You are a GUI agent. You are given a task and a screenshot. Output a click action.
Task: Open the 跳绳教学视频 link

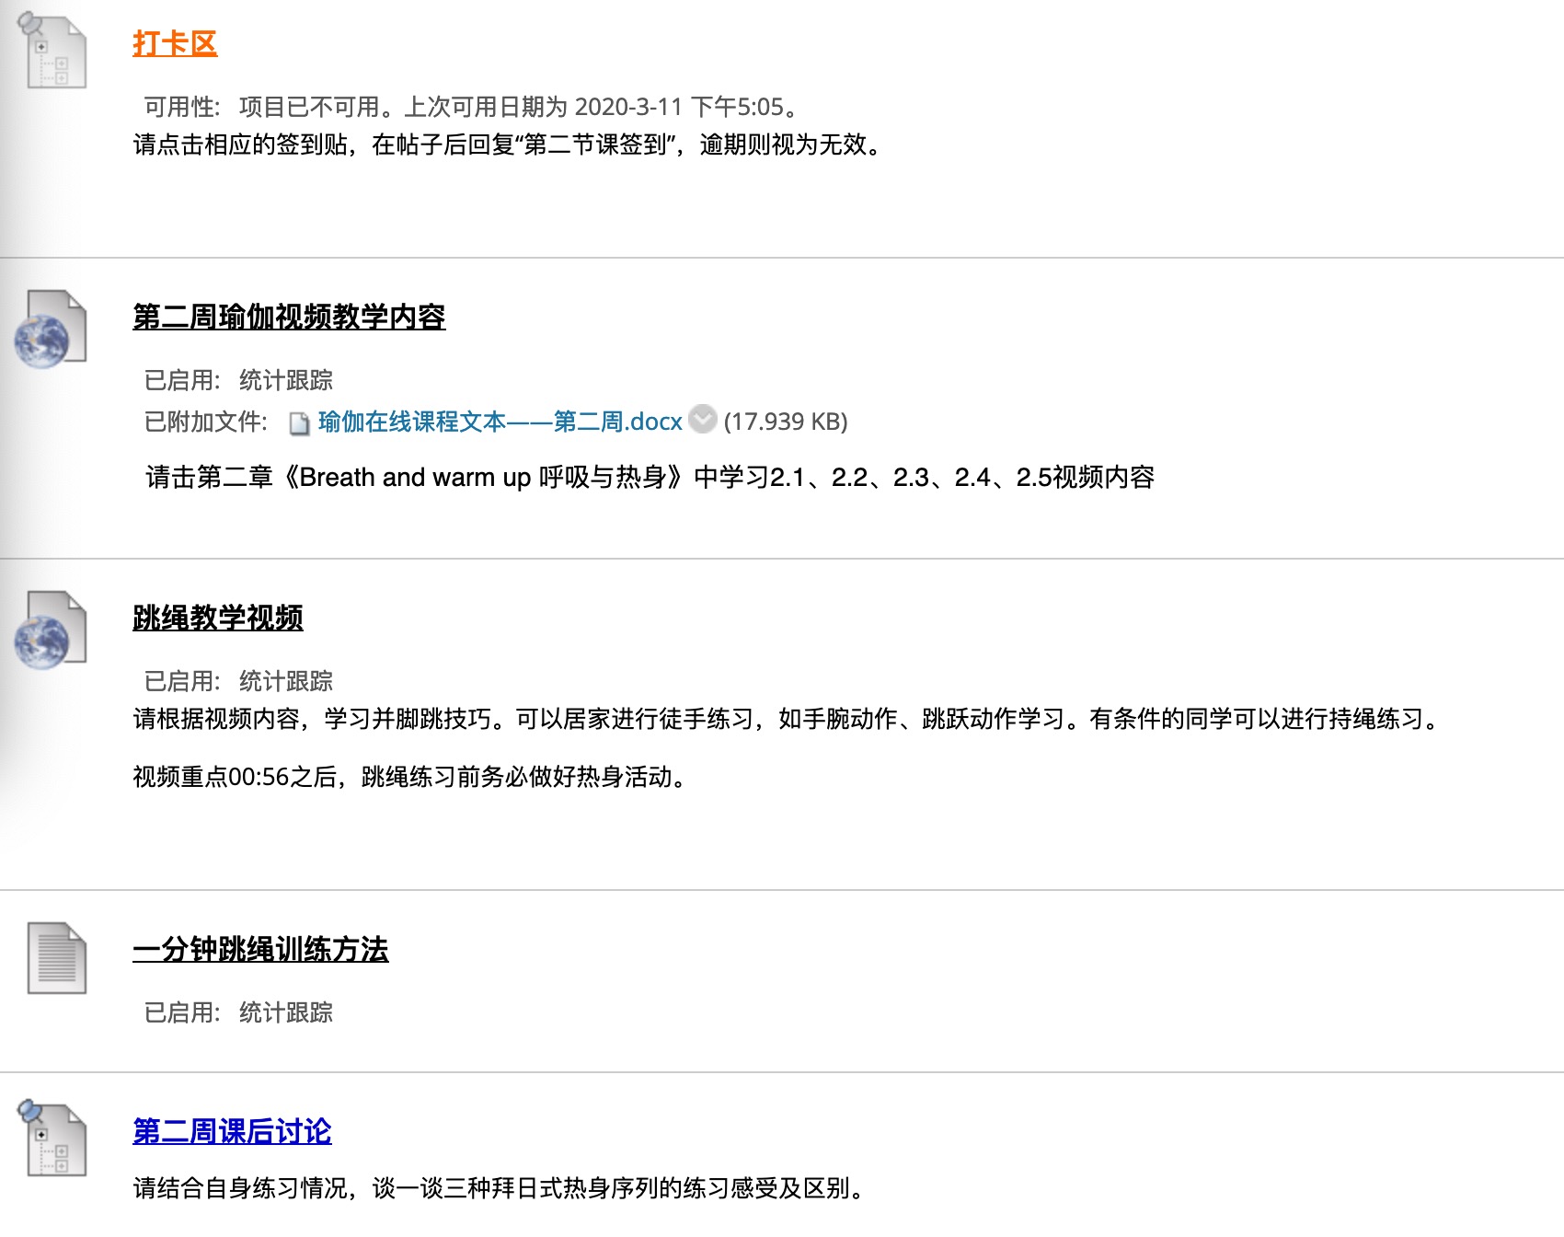pos(218,618)
